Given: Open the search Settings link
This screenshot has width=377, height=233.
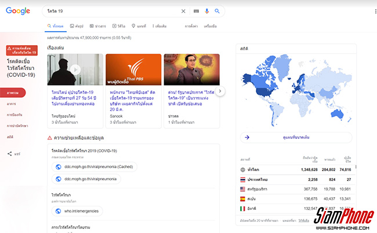Looking at the screenshot, I should [191, 26].
